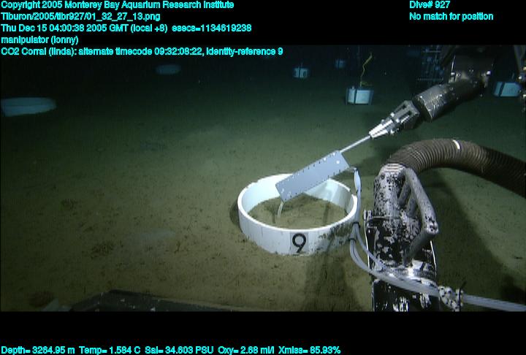
Task: Click the Monterey Bay Aquarium copyright line
Action: 118,5
